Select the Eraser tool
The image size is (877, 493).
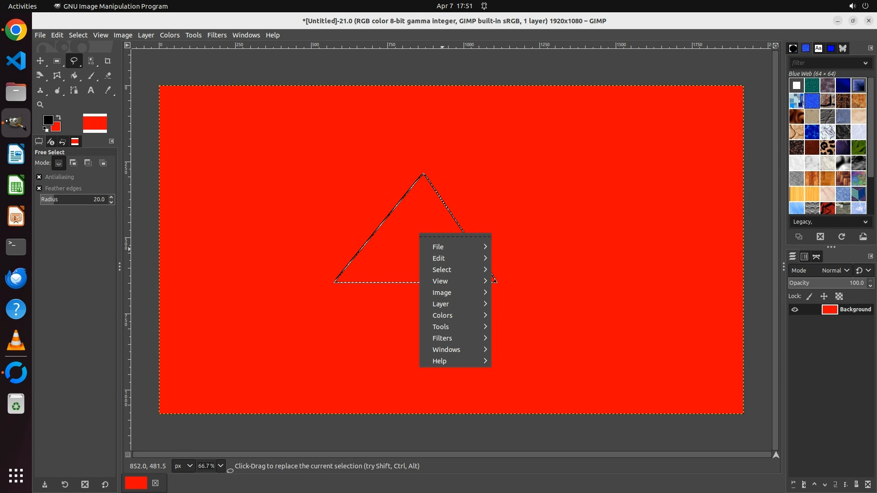[108, 76]
